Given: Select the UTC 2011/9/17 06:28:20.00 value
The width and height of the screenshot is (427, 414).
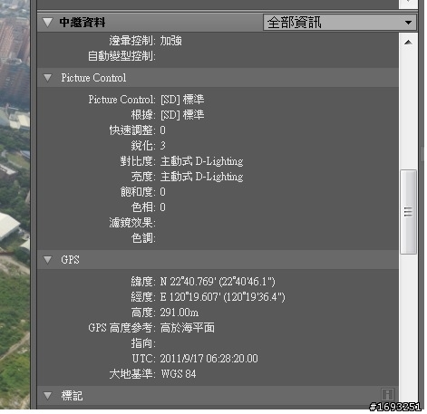Looking at the screenshot, I should (209, 359).
